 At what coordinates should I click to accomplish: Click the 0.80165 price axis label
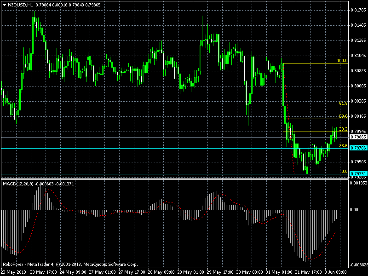click(358, 116)
